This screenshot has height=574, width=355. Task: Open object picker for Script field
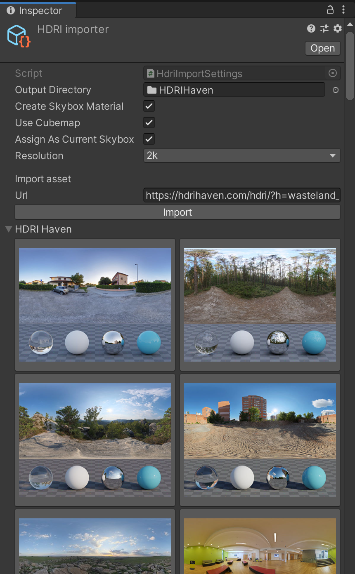click(333, 73)
